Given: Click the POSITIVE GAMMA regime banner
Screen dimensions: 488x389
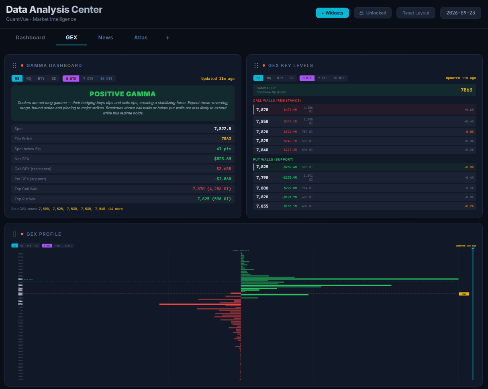Looking at the screenshot, I should pyautogui.click(x=123, y=103).
